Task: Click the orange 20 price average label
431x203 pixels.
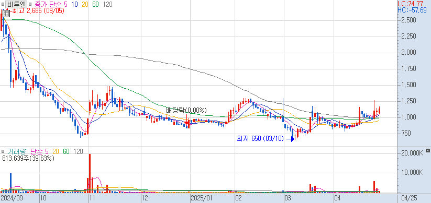Action: [85, 4]
